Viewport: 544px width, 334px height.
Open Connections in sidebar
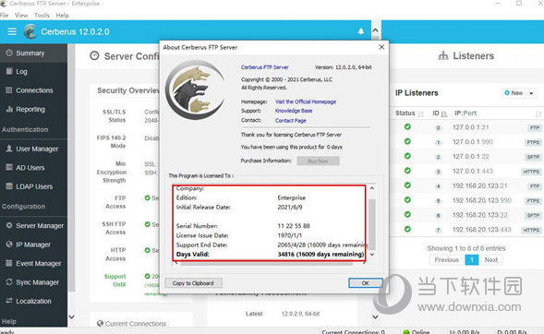[33, 90]
